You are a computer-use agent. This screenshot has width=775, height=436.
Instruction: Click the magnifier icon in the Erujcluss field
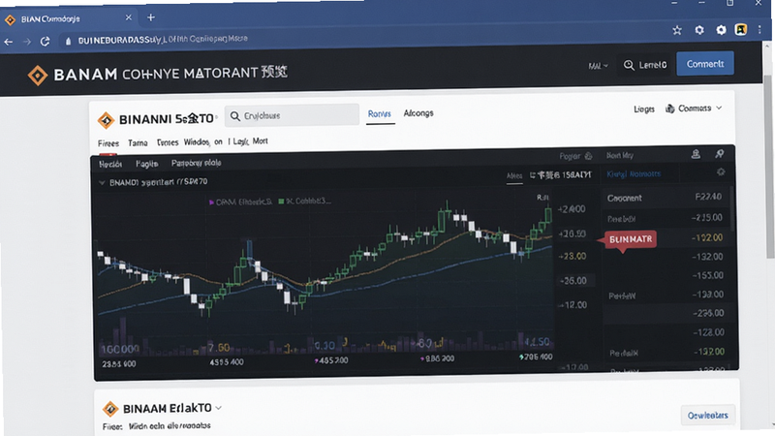tap(235, 115)
